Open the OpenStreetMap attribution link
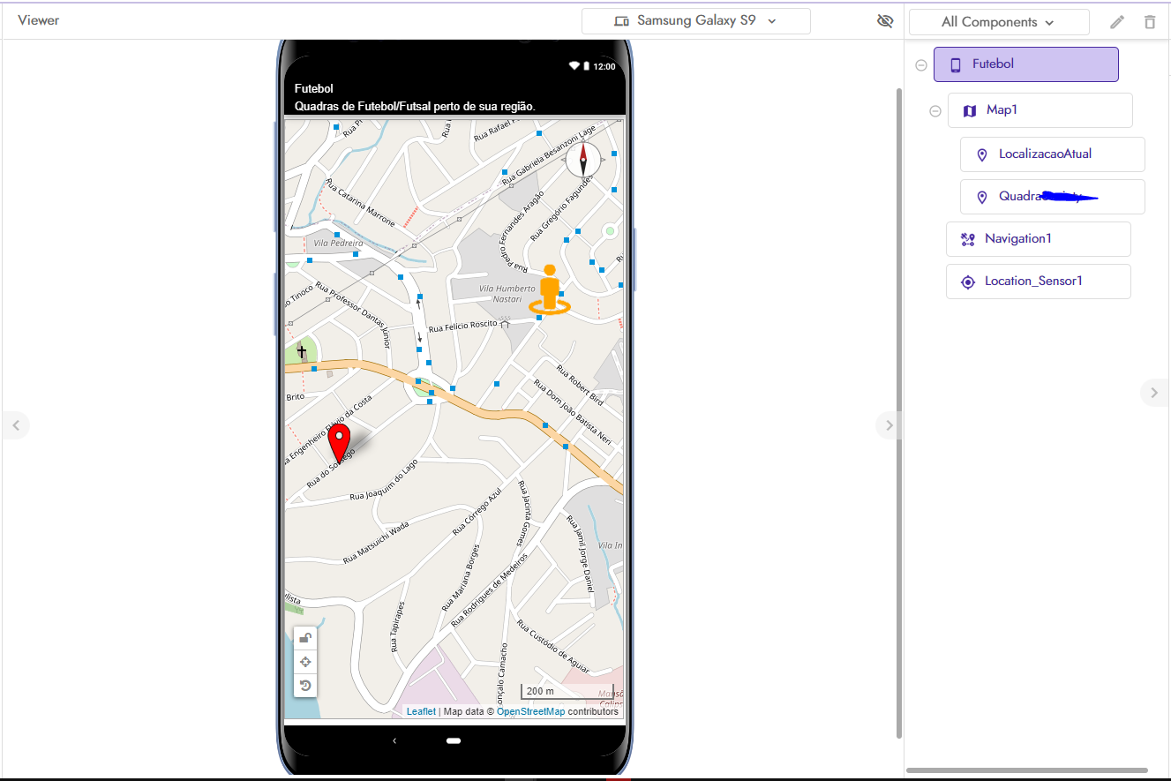Screen dimensions: 1171x781 click(x=530, y=711)
